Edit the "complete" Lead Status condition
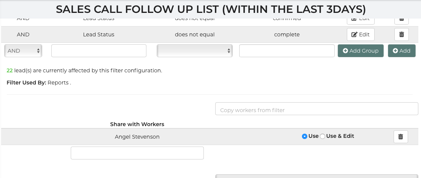 click(x=361, y=34)
